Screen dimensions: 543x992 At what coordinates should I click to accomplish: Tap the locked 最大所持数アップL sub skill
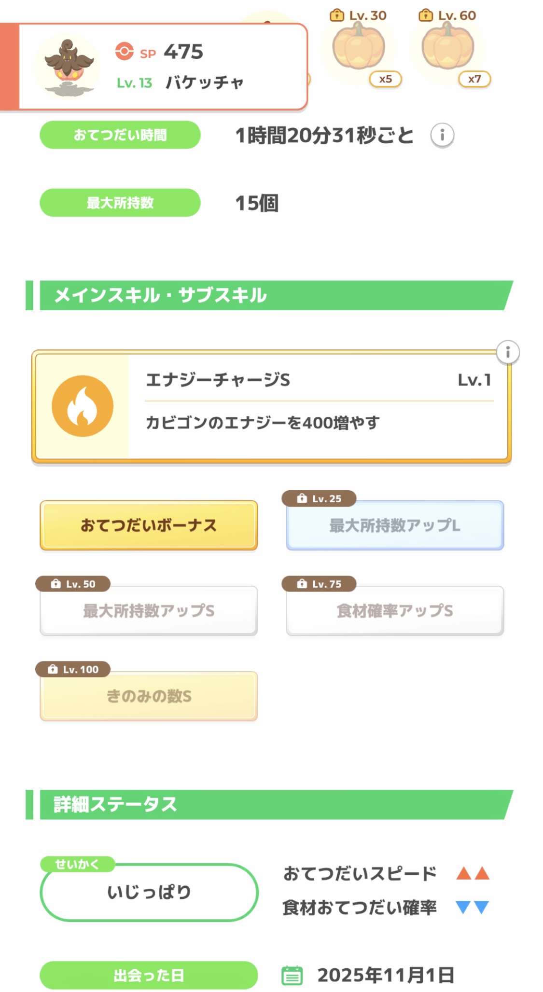395,525
